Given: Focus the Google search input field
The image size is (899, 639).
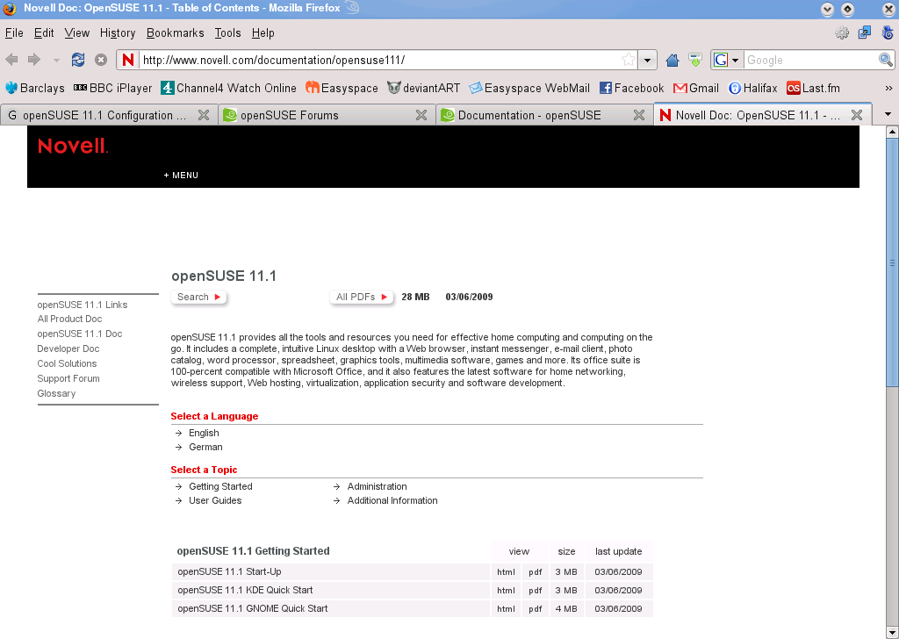Looking at the screenshot, I should [810, 60].
